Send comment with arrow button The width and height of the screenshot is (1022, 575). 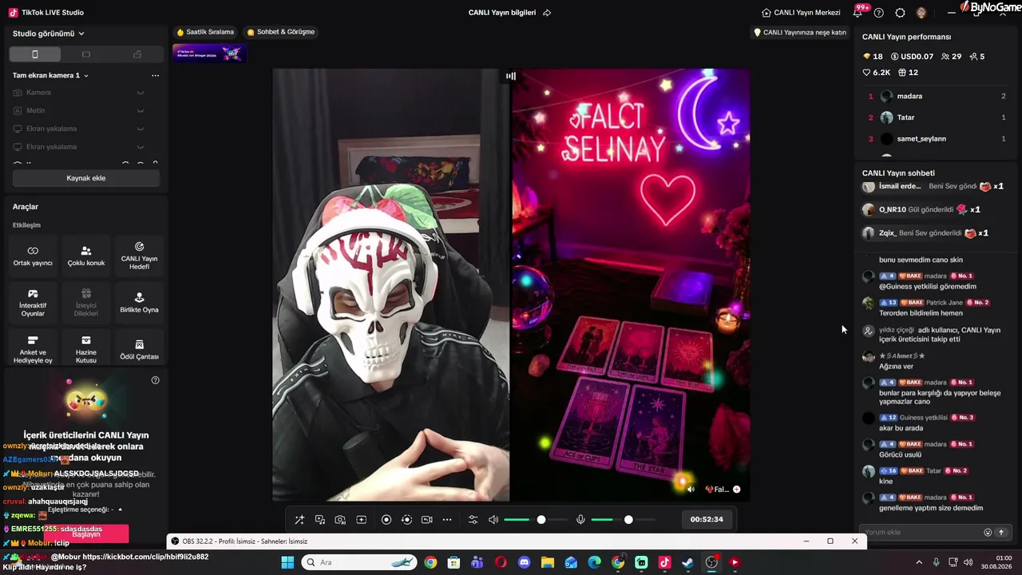(1001, 533)
